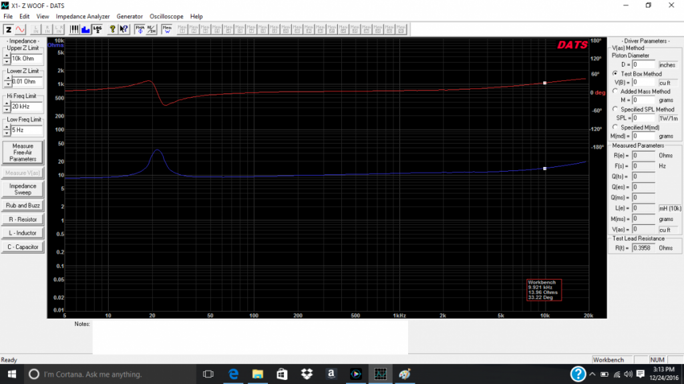Select the Z impedance analyzer mode icon

tap(8, 29)
